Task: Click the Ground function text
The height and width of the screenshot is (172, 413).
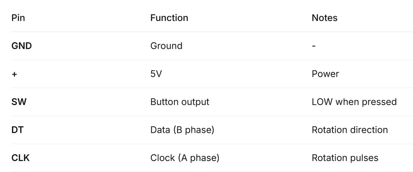Action: point(166,46)
